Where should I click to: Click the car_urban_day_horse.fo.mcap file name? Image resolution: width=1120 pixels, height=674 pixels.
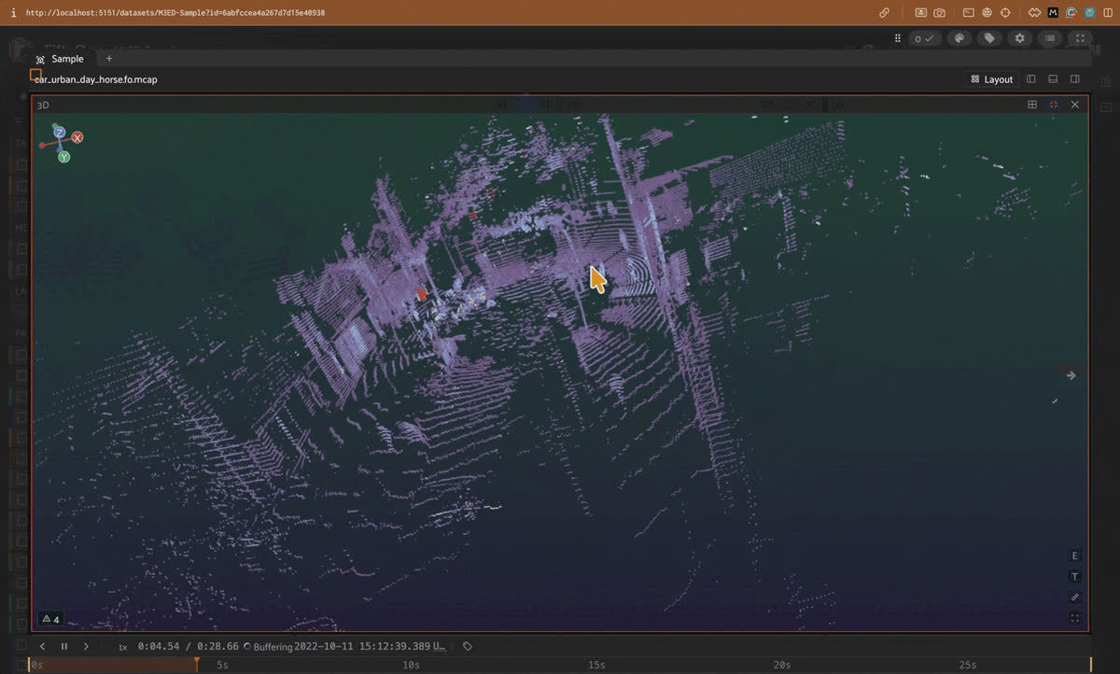coord(95,79)
